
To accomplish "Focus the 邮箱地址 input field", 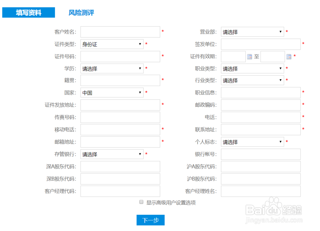I will pyautogui.click(x=120, y=142).
